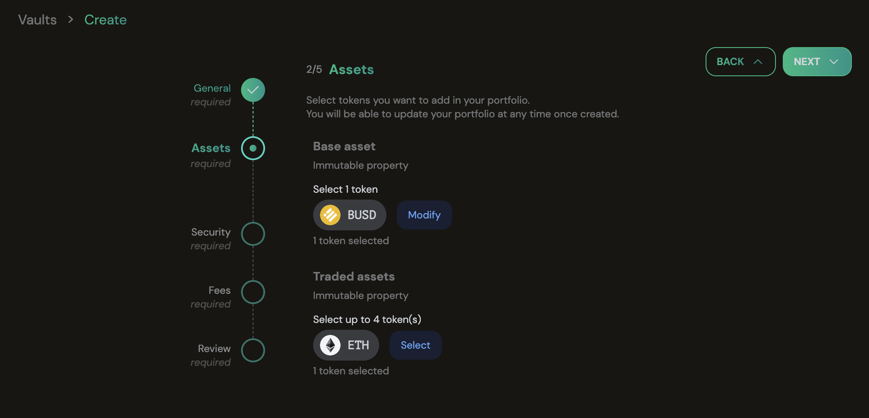Open the Security step label

[211, 232]
